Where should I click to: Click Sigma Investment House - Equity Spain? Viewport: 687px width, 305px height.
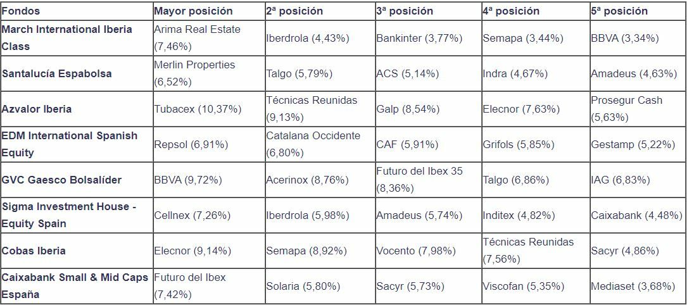coord(69,215)
